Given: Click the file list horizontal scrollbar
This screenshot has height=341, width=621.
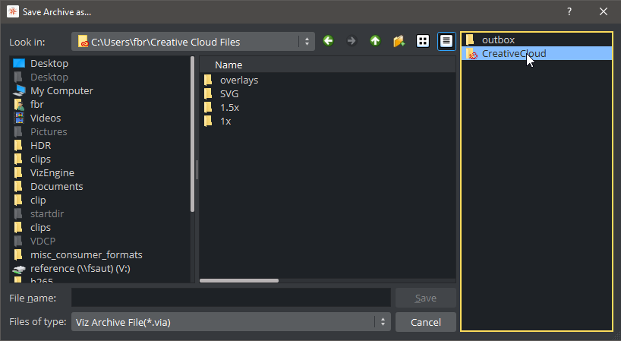Looking at the screenshot, I should click(x=241, y=280).
